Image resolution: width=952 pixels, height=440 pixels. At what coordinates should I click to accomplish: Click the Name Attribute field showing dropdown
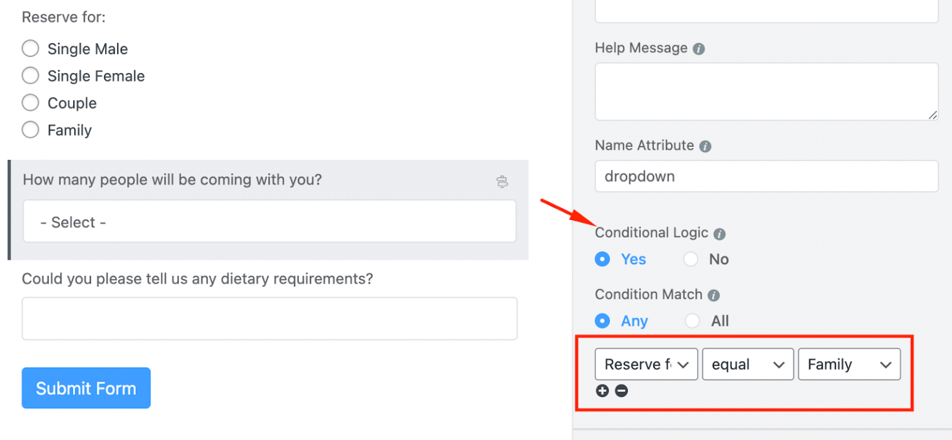pyautogui.click(x=766, y=177)
